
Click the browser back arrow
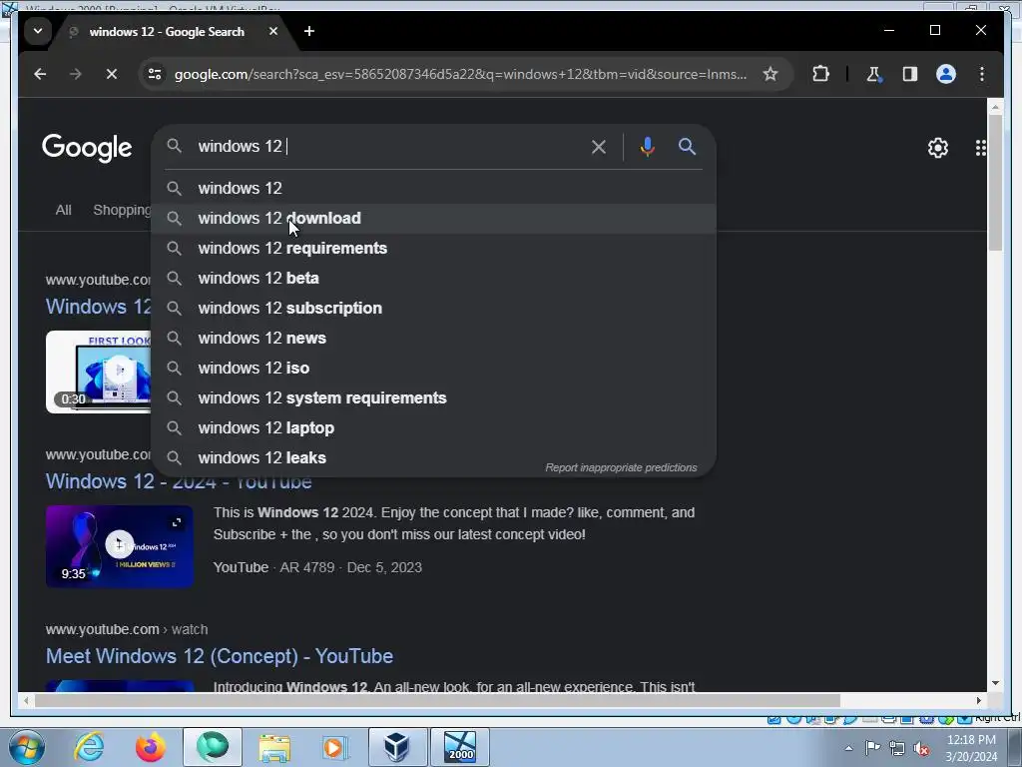coord(40,74)
